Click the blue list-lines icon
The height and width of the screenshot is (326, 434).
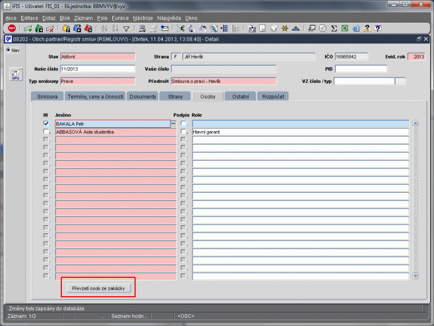click(x=225, y=28)
